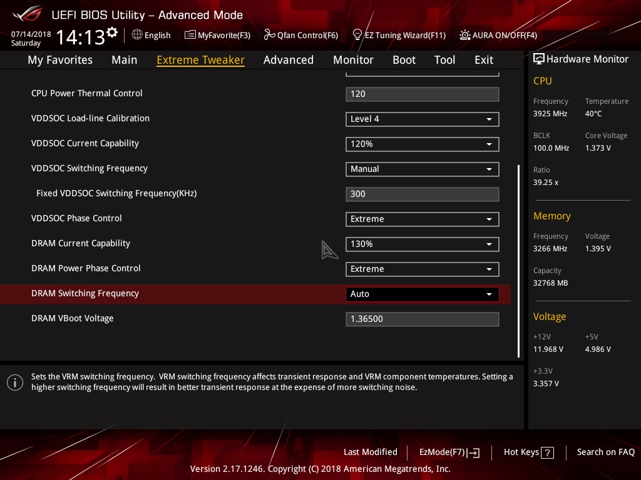Open the Exit tab

coord(484,60)
